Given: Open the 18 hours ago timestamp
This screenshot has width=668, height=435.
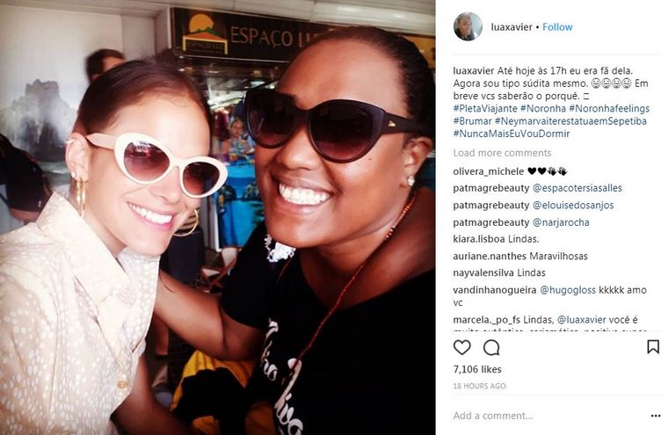Looking at the screenshot, I should (x=479, y=386).
